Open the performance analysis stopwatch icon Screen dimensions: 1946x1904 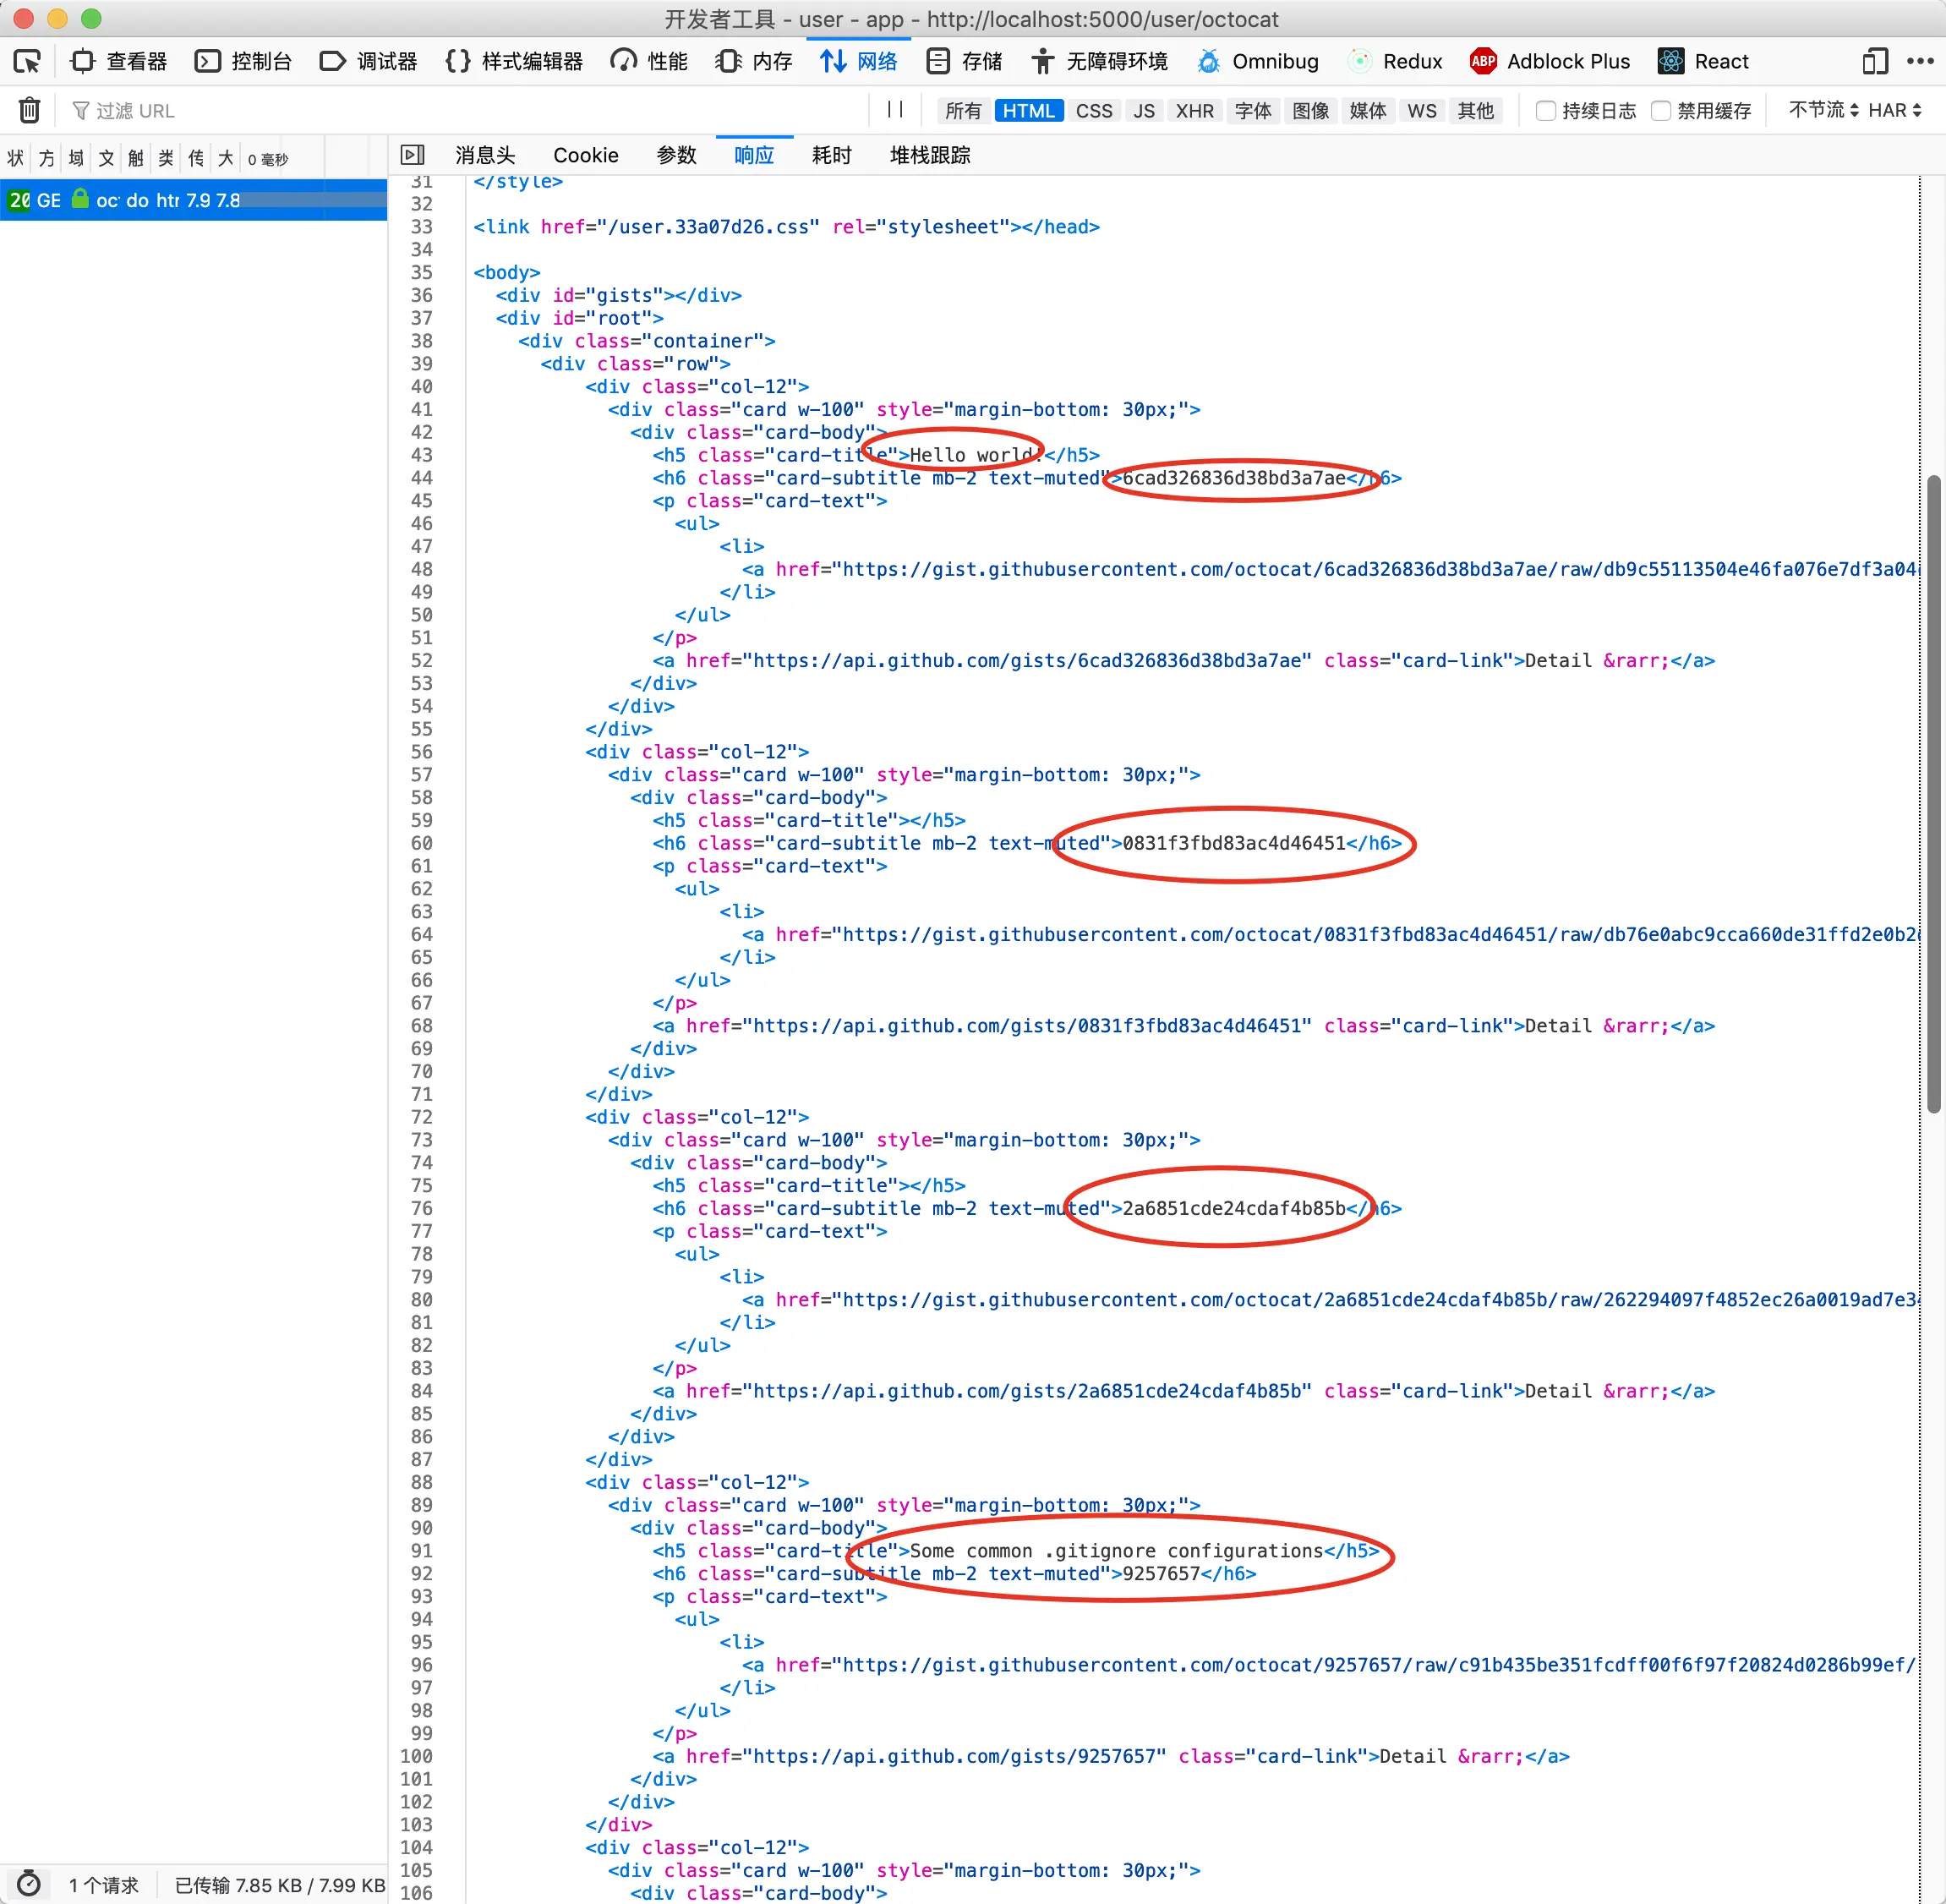pos(29,1884)
